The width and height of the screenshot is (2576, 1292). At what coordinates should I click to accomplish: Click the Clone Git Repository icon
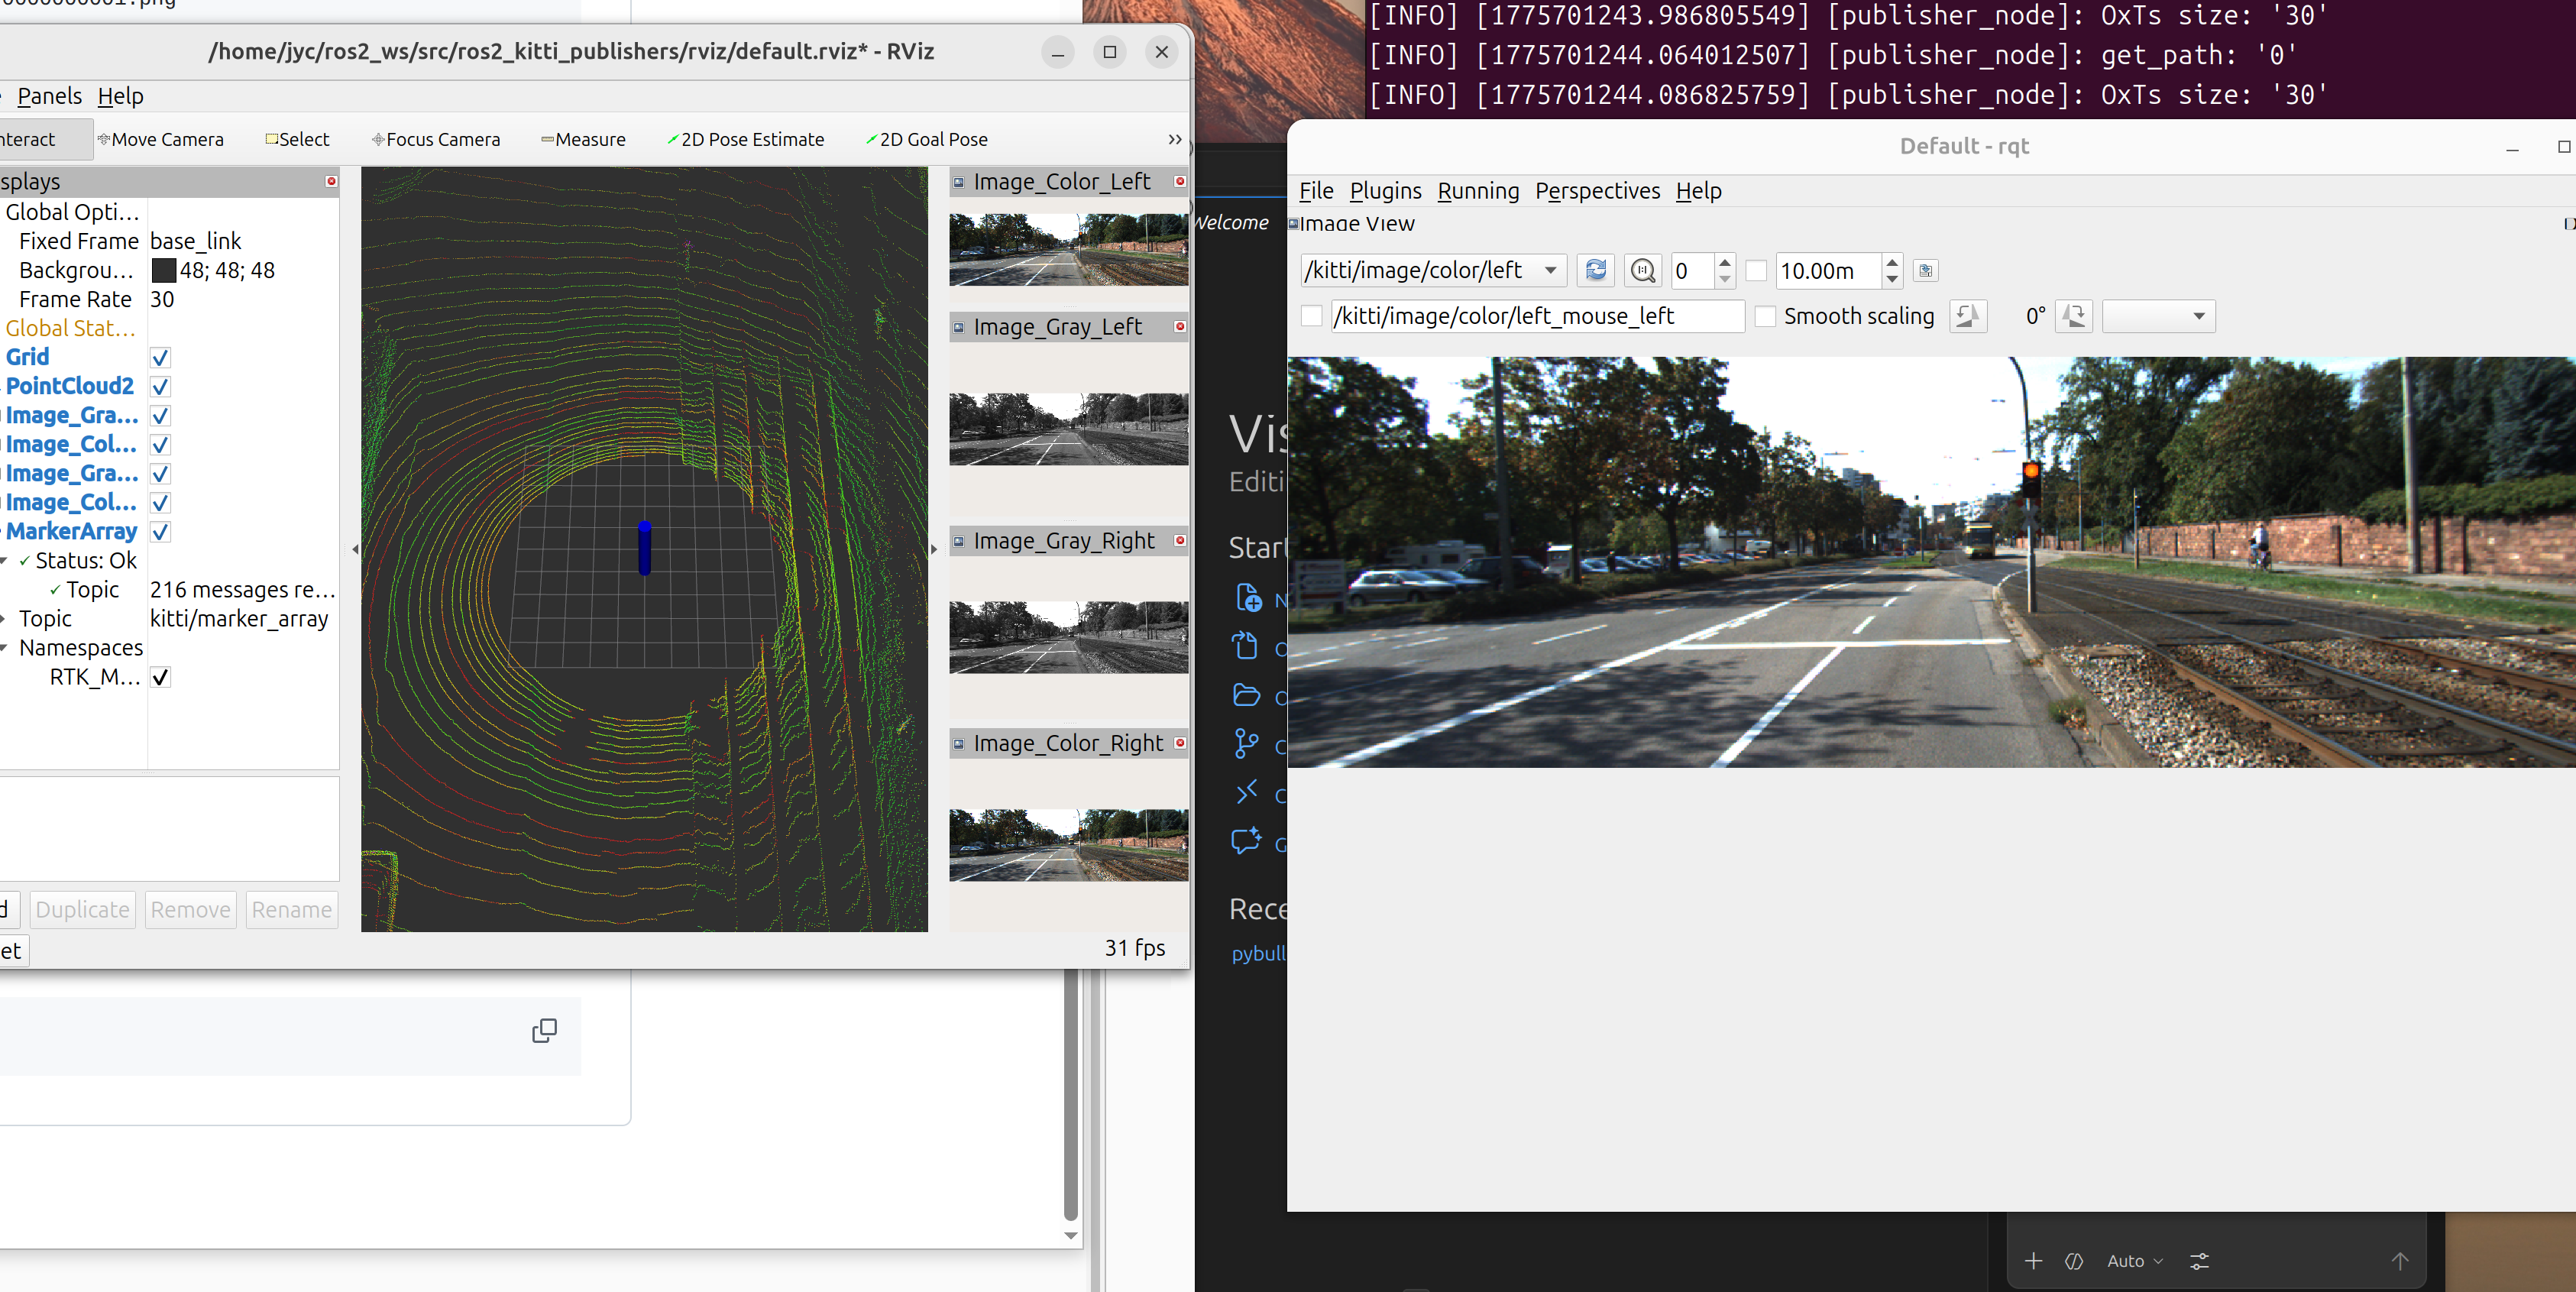click(1246, 744)
